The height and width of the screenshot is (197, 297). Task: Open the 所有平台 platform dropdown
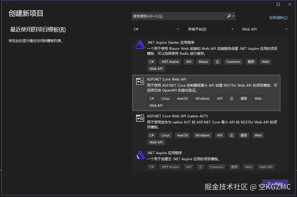click(x=232, y=29)
